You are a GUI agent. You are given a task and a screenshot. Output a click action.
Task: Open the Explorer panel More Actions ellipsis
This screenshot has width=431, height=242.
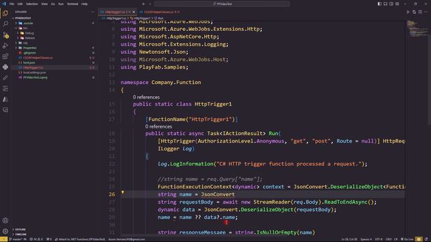pos(92,12)
